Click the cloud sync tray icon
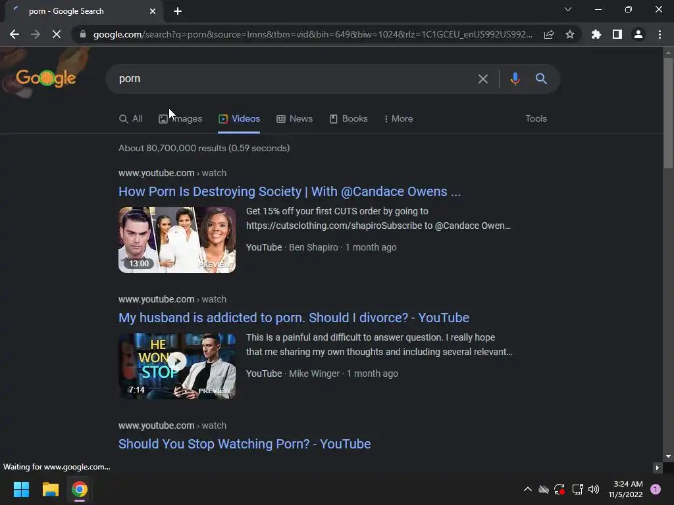This screenshot has height=505, width=674. [543, 489]
